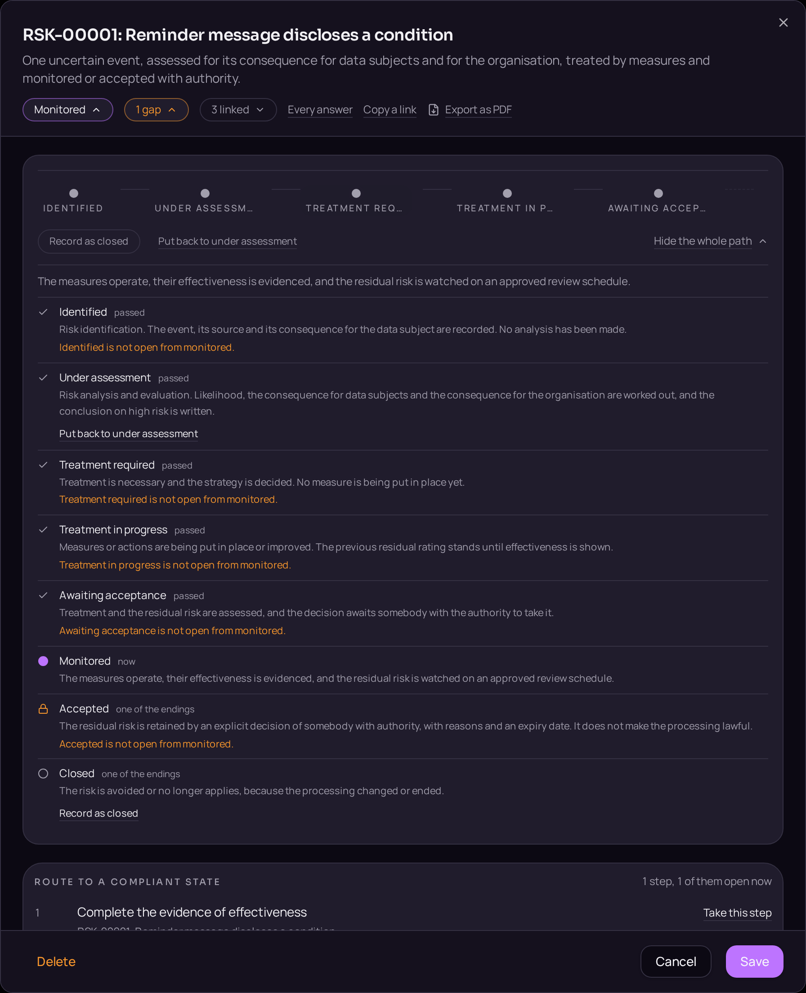Open the Every answer view
This screenshot has width=806, height=993.
[320, 110]
